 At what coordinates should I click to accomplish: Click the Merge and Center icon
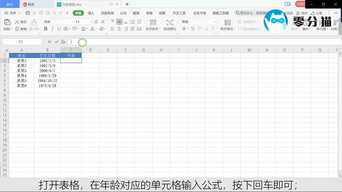[x=152, y=22]
